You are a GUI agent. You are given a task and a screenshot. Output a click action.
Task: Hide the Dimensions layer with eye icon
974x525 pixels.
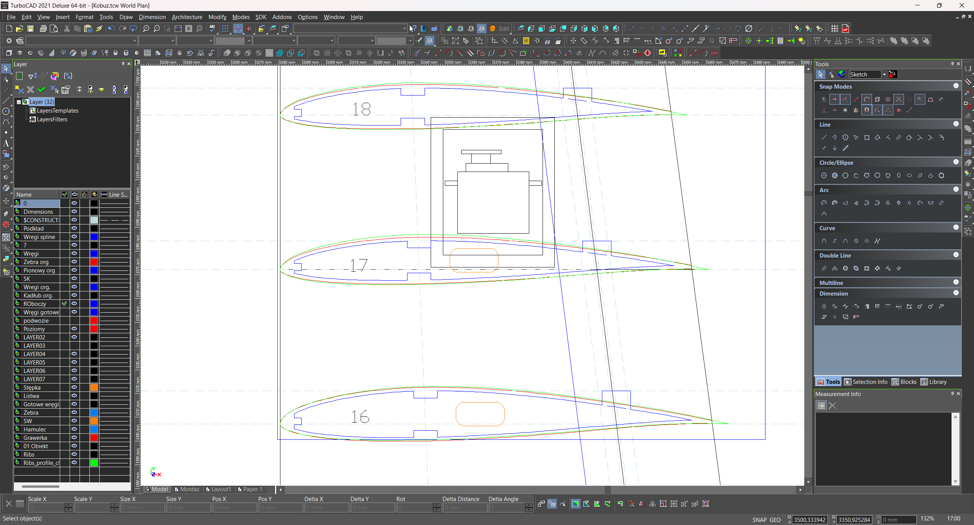coord(74,212)
